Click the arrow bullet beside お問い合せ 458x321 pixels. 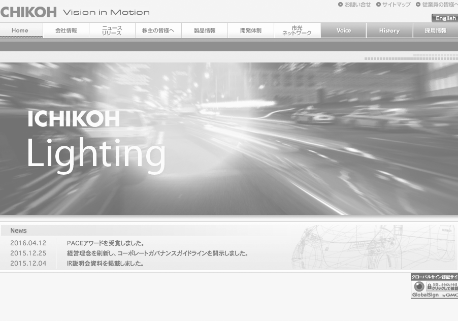click(340, 5)
